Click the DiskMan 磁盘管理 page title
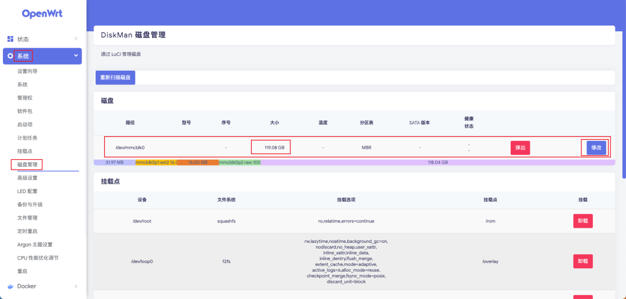Viewport: 626px width, 299px height. [133, 35]
